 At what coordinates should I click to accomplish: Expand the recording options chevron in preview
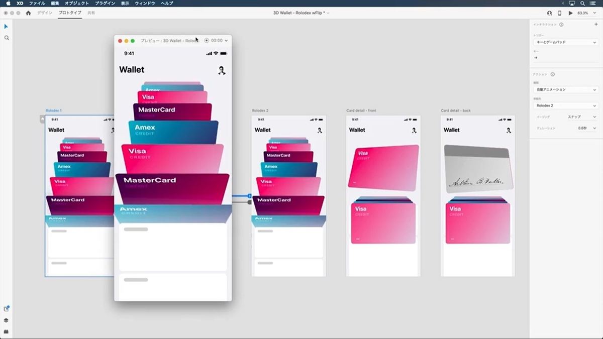pyautogui.click(x=227, y=41)
